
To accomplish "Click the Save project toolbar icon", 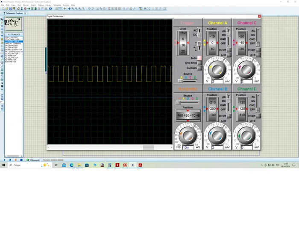I will (10, 9).
